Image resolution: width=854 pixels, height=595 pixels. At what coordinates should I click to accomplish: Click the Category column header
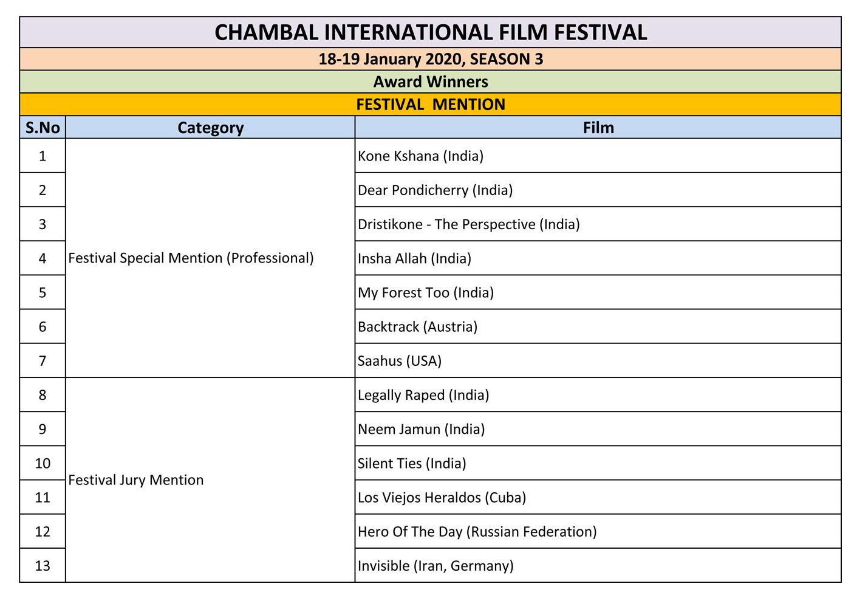210,127
